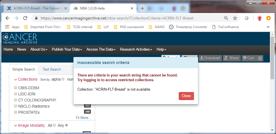Sort collections by alpha radio button
The width and height of the screenshot is (276, 134).
tap(63, 79)
